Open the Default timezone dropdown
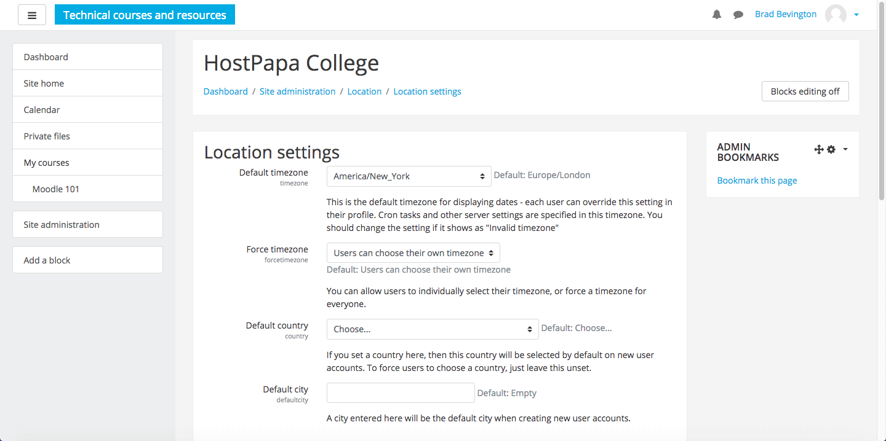Image resolution: width=886 pixels, height=441 pixels. 409,176
